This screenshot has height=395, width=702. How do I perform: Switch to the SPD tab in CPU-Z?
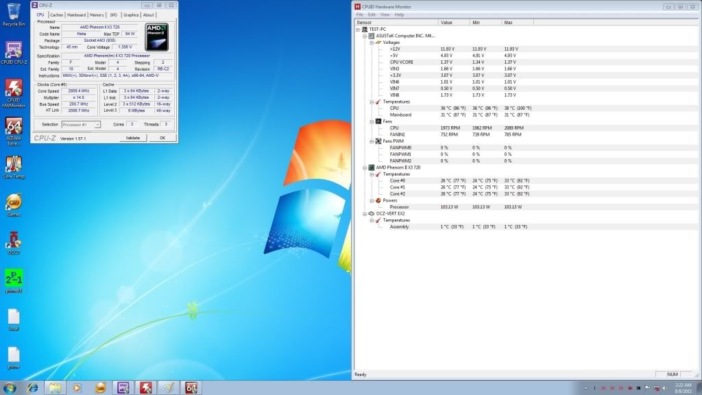pyautogui.click(x=114, y=15)
